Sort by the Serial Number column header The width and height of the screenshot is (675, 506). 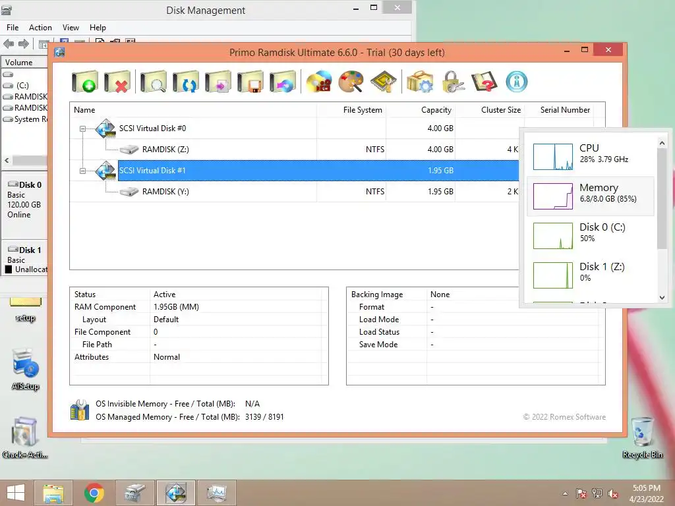[x=559, y=110]
